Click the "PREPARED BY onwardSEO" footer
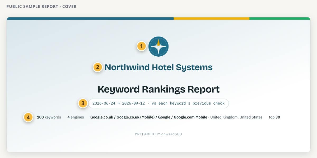Screen dimensions: 317x158 (x=158, y=134)
